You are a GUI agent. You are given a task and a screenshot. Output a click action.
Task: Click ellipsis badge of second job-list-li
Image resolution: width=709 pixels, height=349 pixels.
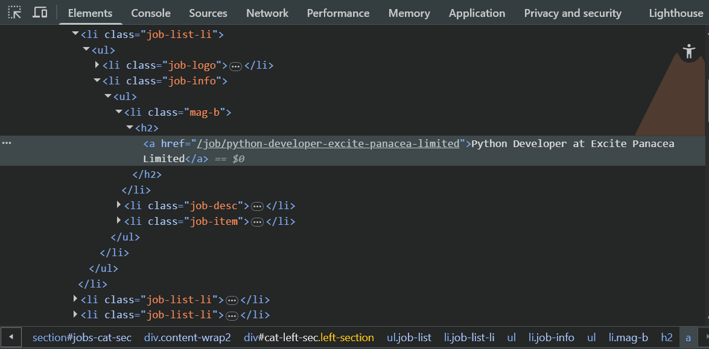tap(232, 300)
